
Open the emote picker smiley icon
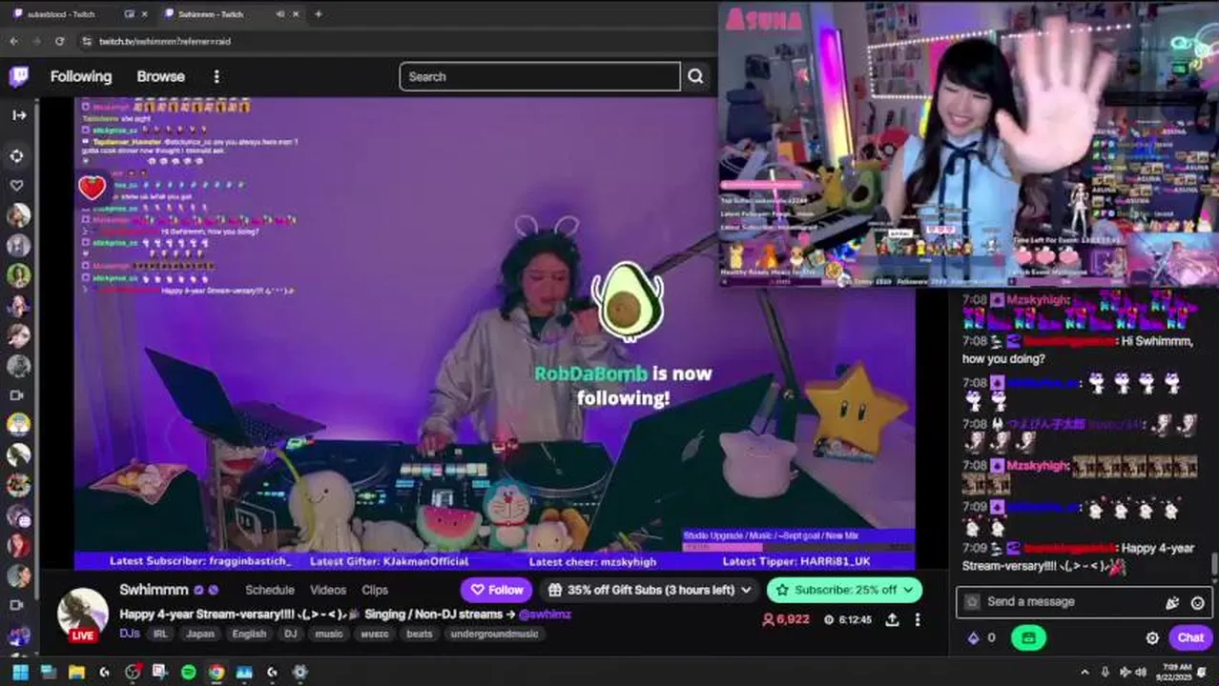[x=1198, y=602]
